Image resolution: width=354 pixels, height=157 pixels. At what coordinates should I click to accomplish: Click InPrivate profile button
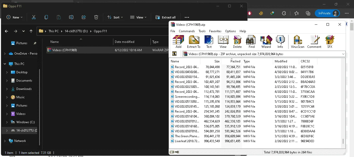(327, 13)
